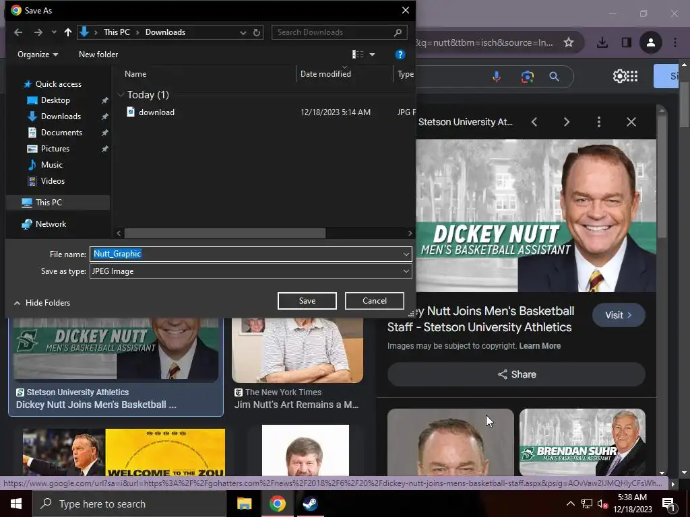Go forward in Save As dialog
The image size is (690, 517).
tap(38, 32)
